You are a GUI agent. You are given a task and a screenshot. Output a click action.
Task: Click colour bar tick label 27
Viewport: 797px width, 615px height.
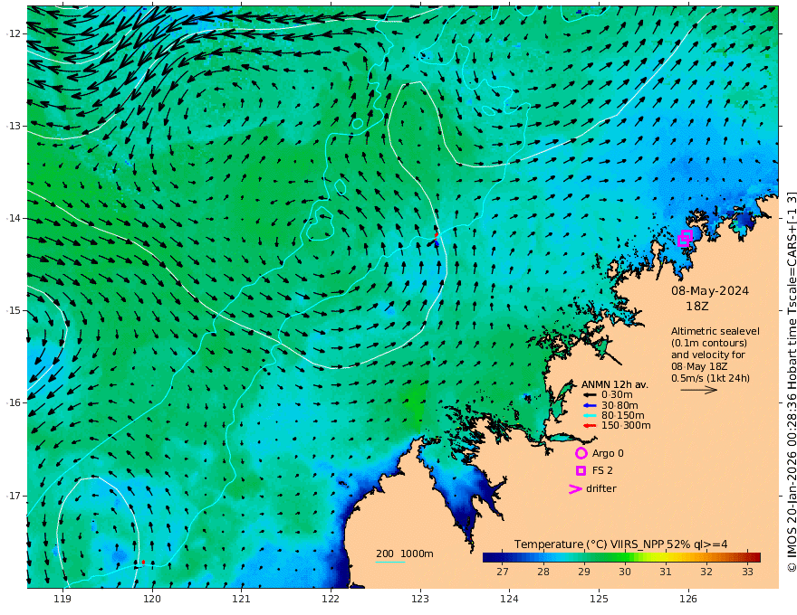coord(502,572)
